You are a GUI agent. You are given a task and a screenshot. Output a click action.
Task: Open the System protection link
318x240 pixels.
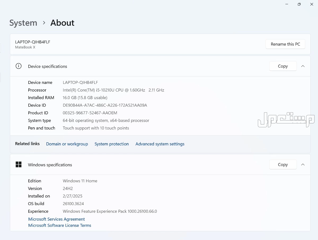click(112, 144)
